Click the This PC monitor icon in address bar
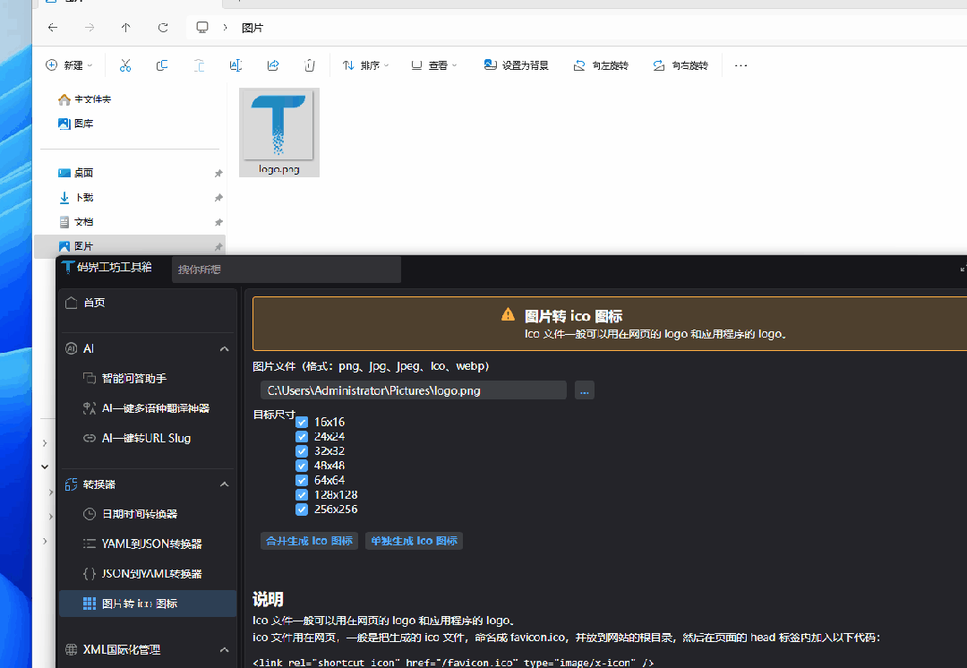This screenshot has height=668, width=967. [x=202, y=28]
